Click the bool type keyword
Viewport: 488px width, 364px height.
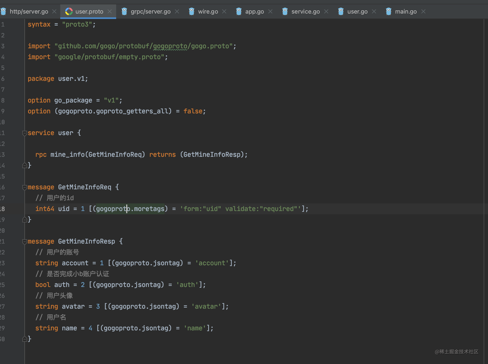[x=43, y=285]
